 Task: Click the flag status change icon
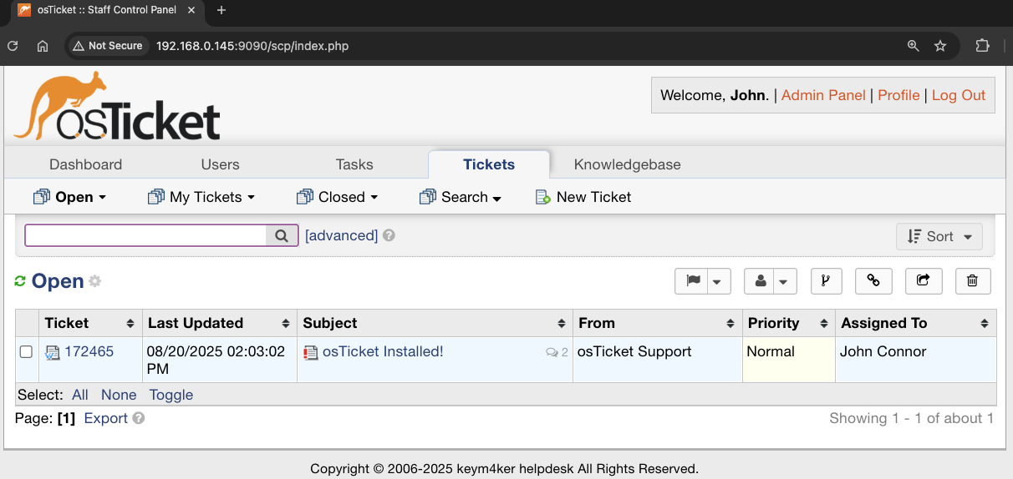tap(693, 281)
